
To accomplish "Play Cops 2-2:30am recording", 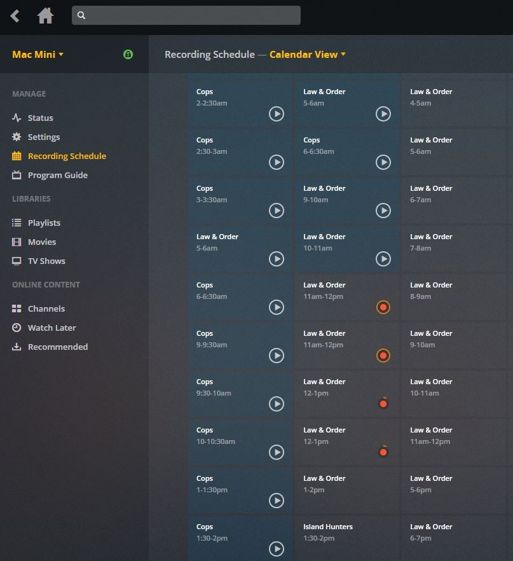I will click(x=277, y=114).
